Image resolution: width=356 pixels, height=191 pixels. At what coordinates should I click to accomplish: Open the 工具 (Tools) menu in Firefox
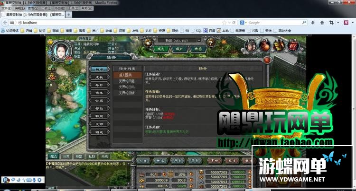73,8
